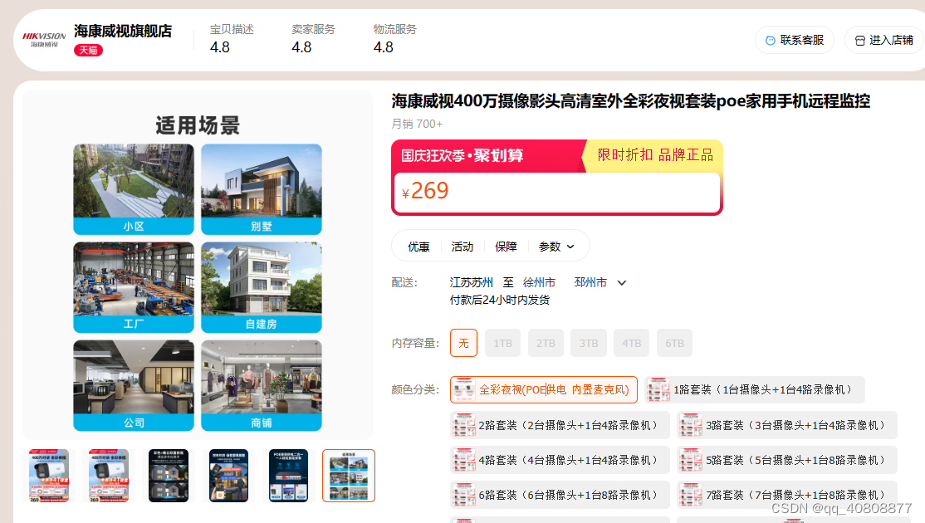Viewport: 925px width, 523px height.
Task: Click the 月销 700+ sales text
Action: point(417,124)
